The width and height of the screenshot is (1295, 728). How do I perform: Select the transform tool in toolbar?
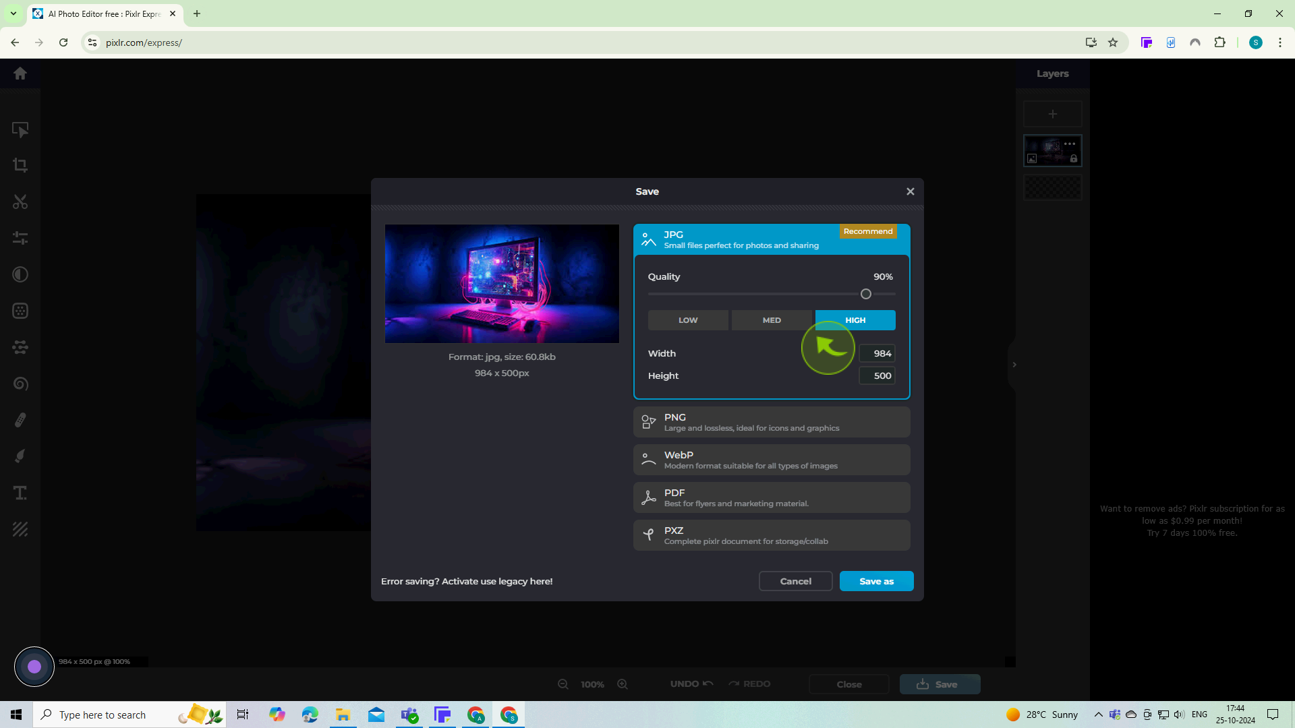(x=20, y=130)
